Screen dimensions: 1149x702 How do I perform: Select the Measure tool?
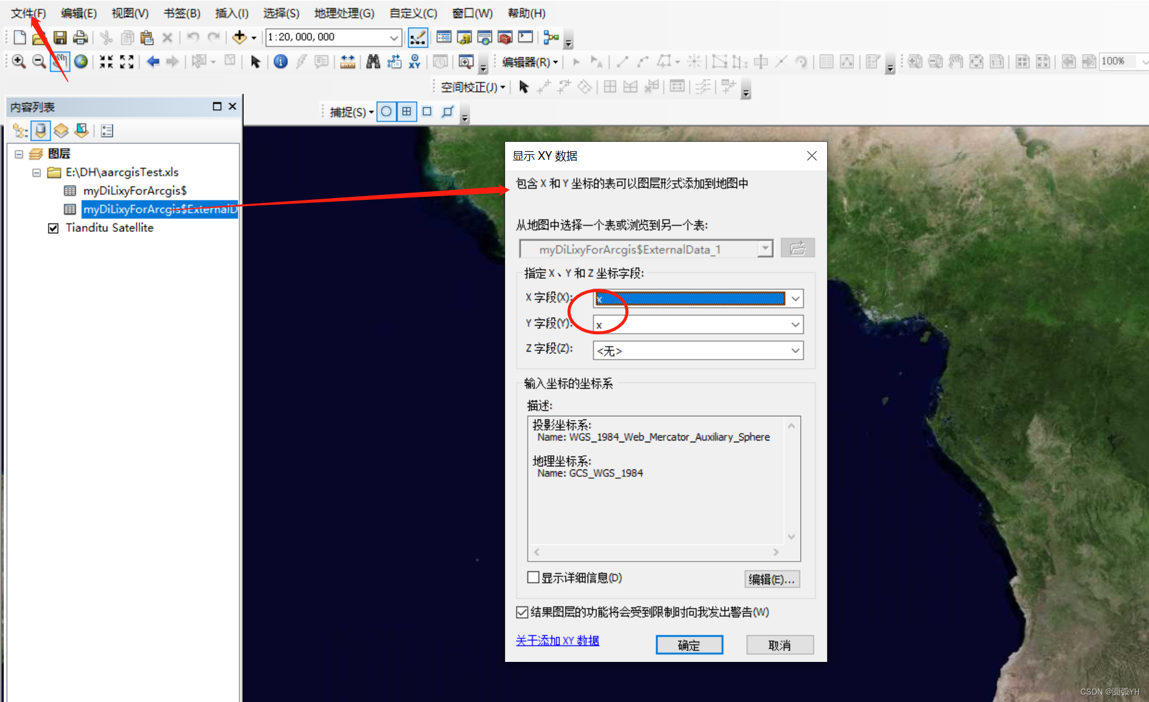[x=347, y=62]
